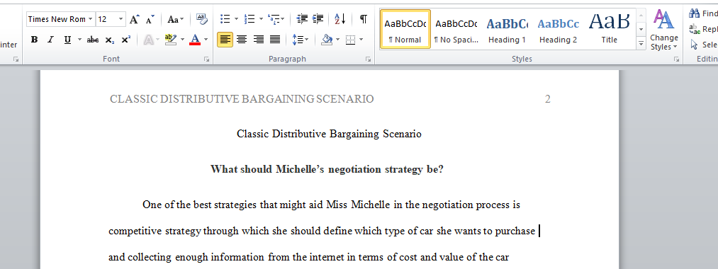
Task: Click the Select cursor icon
Action: pyautogui.click(x=695, y=45)
